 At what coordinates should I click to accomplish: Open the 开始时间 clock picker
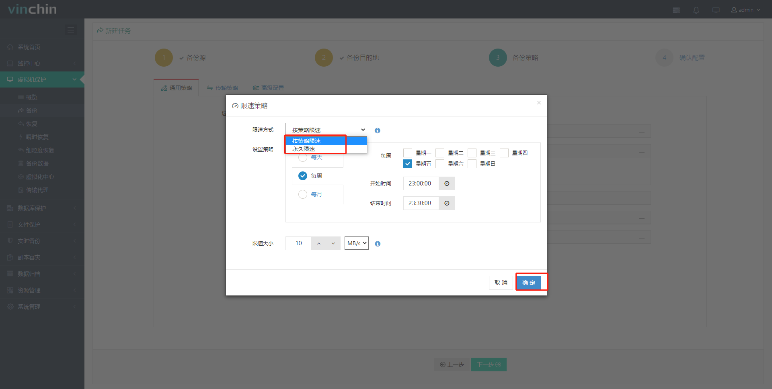[447, 183]
